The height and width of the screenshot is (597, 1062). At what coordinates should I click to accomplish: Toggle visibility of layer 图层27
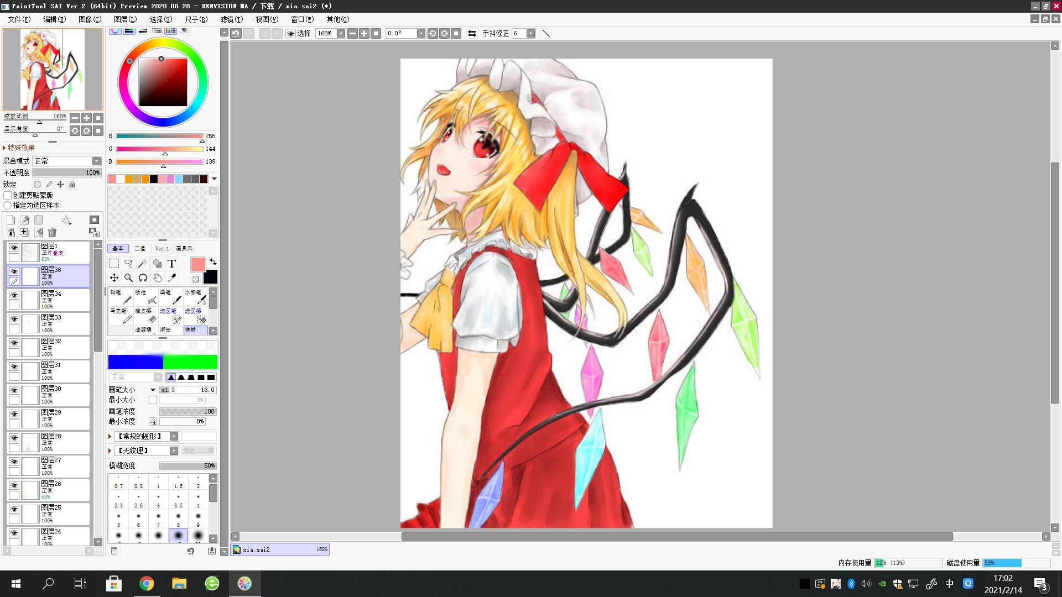coord(14,462)
